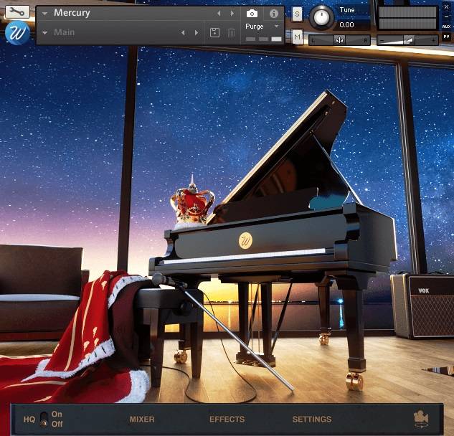Open the wrench edit mode icon
The width and height of the screenshot is (454, 436).
[x=17, y=12]
